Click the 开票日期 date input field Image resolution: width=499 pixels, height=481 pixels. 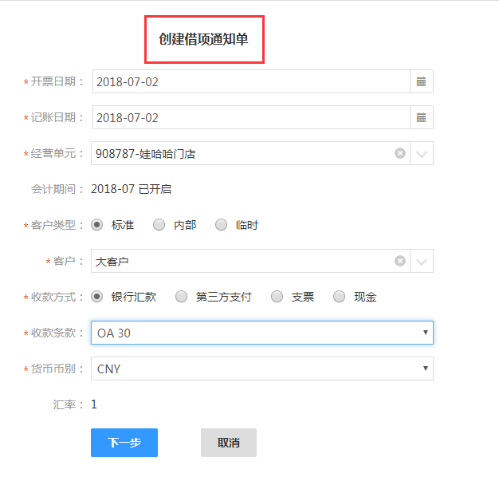pos(251,81)
